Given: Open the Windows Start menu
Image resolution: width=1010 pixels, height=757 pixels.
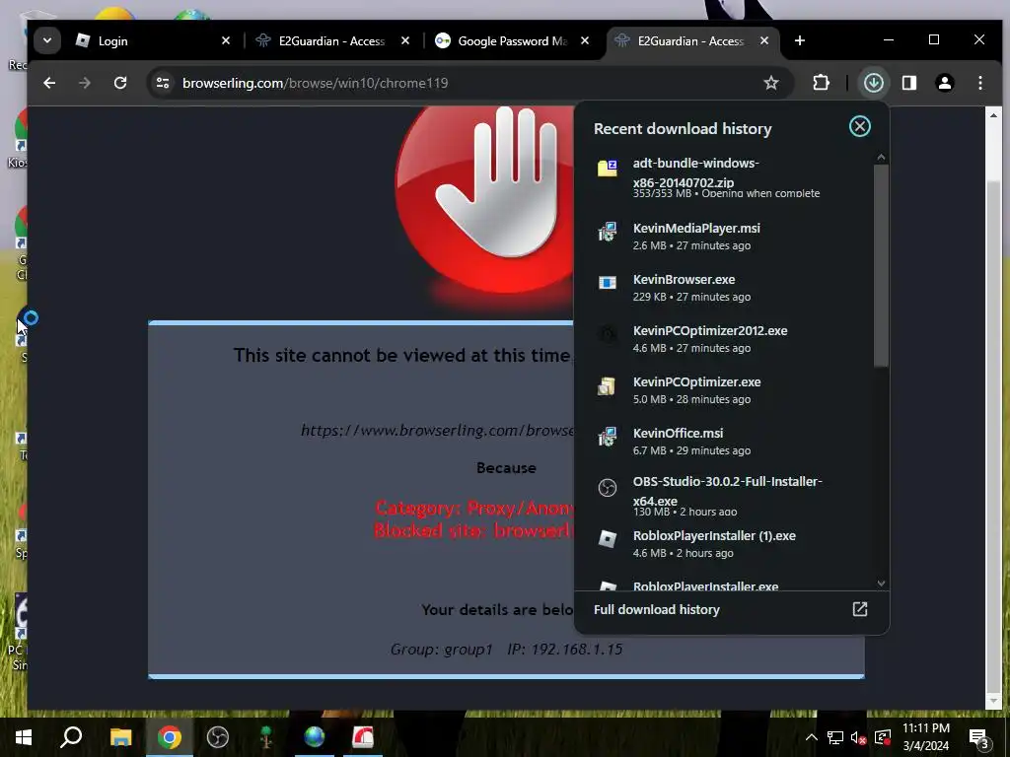Looking at the screenshot, I should [24, 737].
